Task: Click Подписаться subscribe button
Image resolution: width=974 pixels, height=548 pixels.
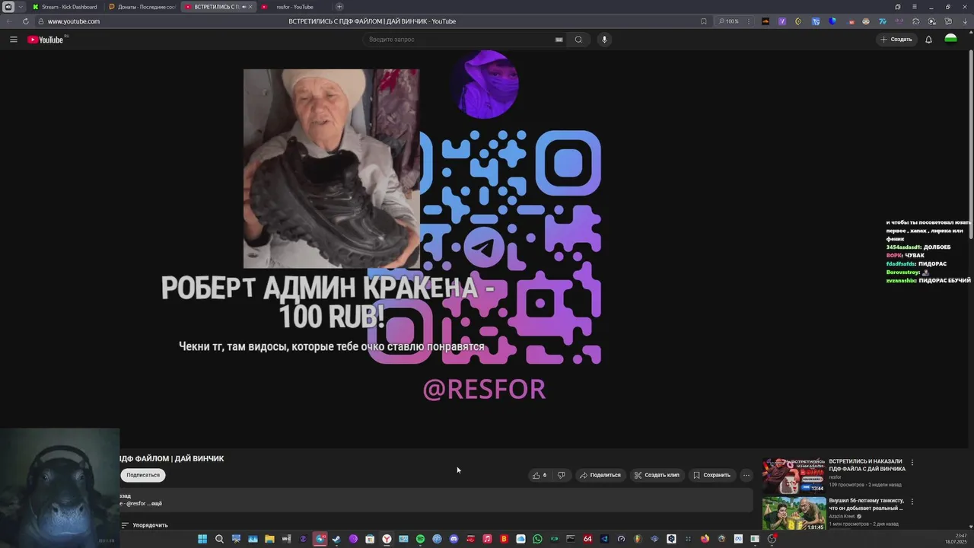Action: coord(143,475)
